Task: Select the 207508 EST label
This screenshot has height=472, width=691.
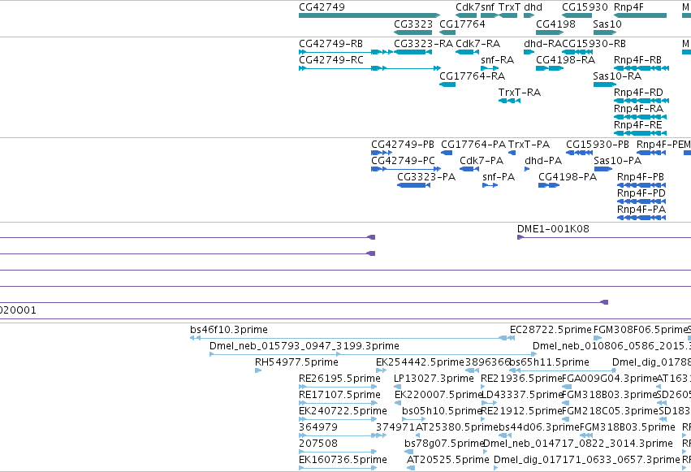Action: click(318, 444)
